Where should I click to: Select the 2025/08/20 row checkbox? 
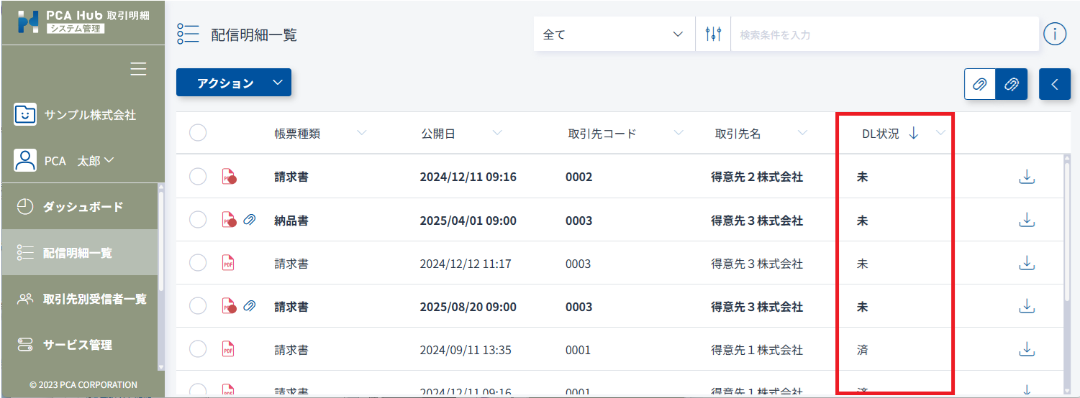coord(198,306)
